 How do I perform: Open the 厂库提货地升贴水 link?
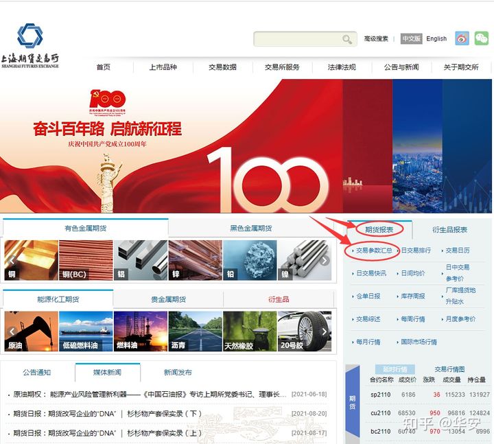460,296
